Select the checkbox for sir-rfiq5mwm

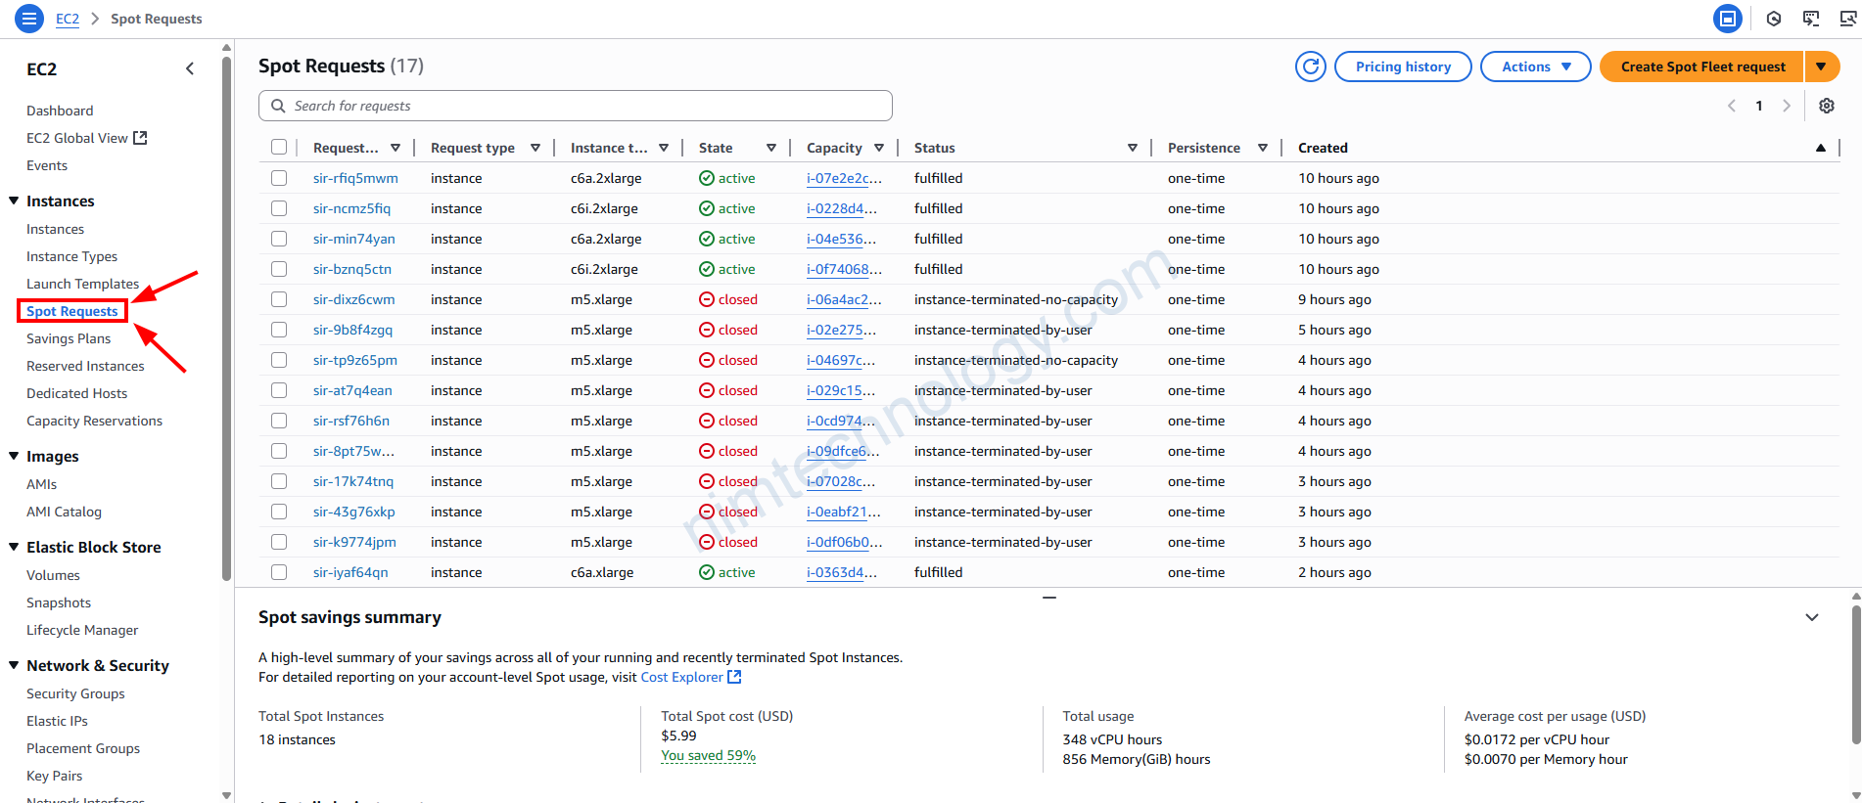(279, 178)
